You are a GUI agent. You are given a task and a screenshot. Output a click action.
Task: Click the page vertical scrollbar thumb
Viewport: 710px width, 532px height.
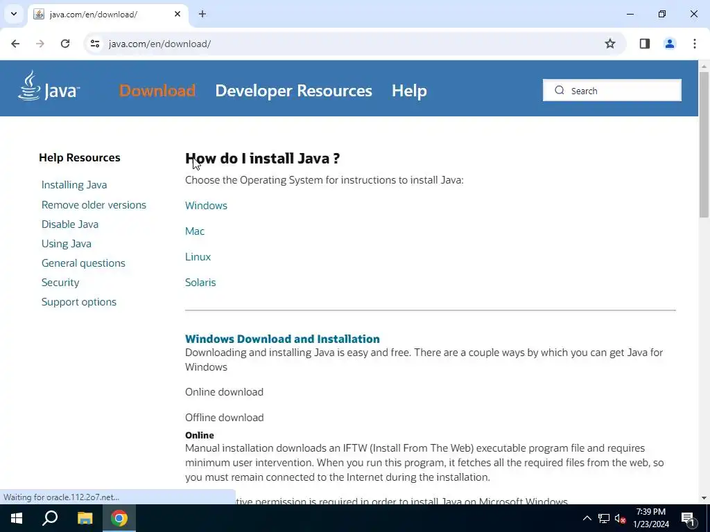point(704,144)
